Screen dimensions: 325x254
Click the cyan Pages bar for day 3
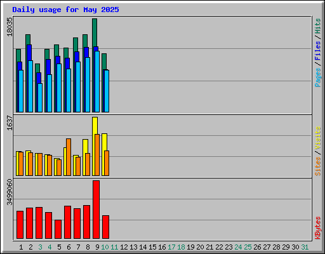40,98
